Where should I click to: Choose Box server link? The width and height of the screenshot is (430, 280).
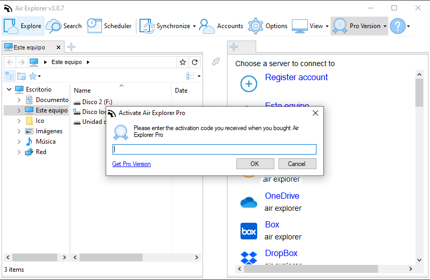(272, 224)
